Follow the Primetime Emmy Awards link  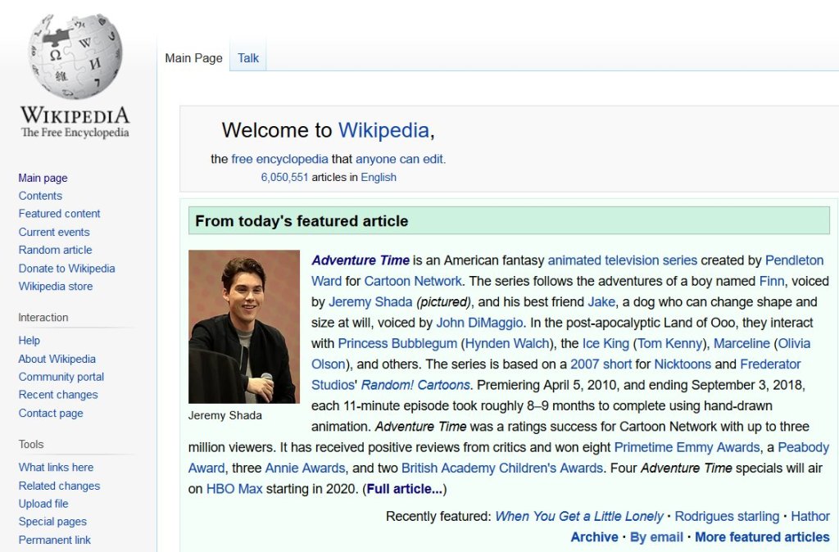[x=687, y=448]
